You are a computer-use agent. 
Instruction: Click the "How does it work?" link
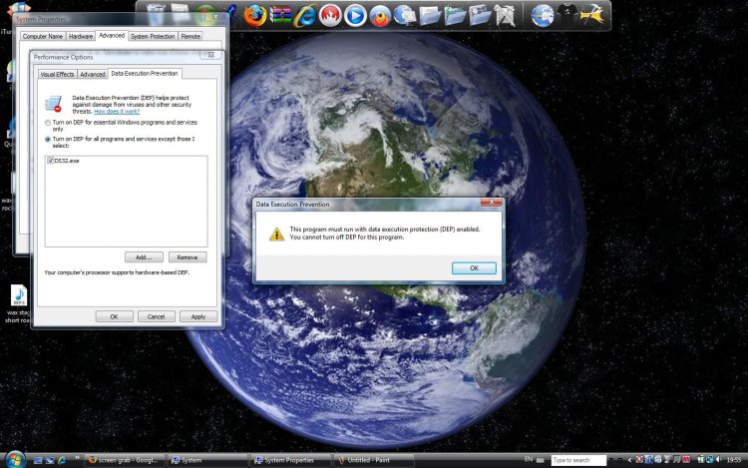(x=116, y=112)
